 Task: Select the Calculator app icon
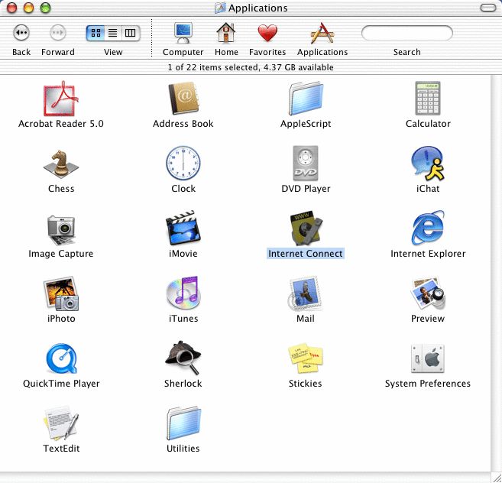point(428,99)
